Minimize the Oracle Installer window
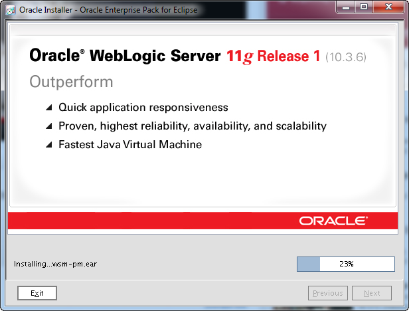Screen dimensions: 409x311 coord(346,7)
